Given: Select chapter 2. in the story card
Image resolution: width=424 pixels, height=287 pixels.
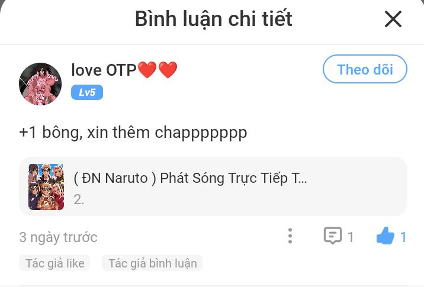Looking at the screenshot, I should [x=79, y=199].
